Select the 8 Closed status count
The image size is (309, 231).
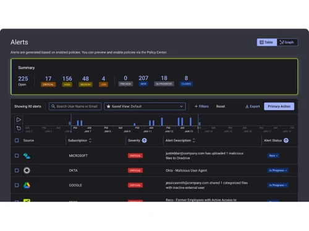(186, 81)
